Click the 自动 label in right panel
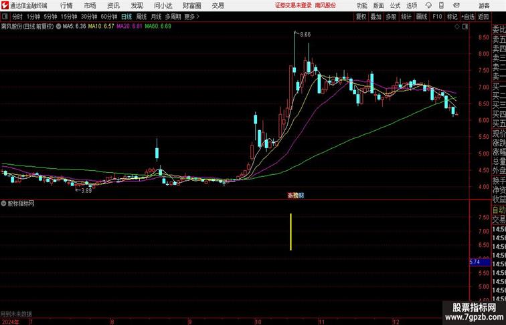 coord(499,210)
